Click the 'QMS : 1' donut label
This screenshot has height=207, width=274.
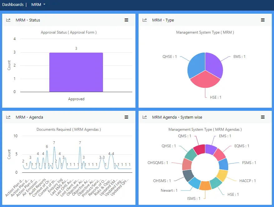pyautogui.click(x=185, y=136)
